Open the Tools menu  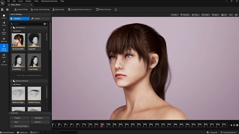[x=36, y=1]
